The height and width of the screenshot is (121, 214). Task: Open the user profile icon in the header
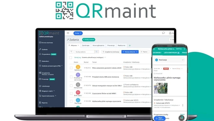click(170, 33)
